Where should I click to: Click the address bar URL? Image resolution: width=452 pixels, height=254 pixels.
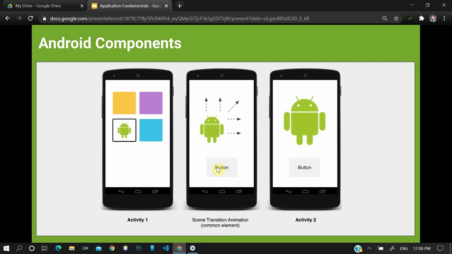(179, 18)
